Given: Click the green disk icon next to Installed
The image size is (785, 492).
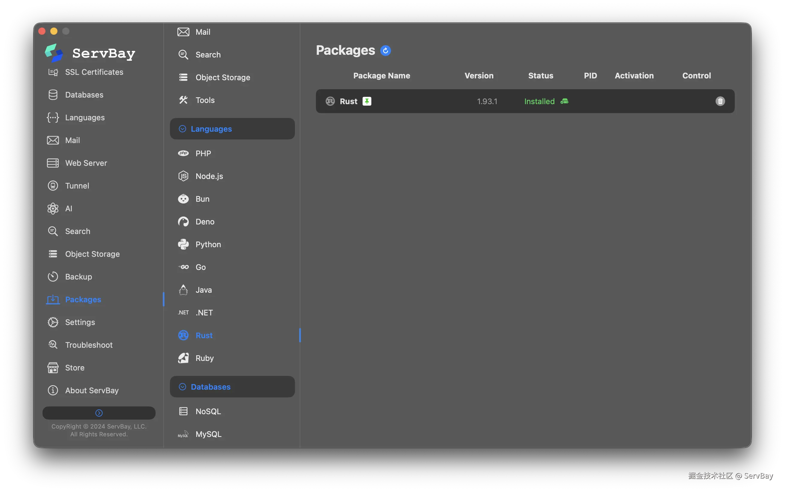Looking at the screenshot, I should (x=564, y=101).
